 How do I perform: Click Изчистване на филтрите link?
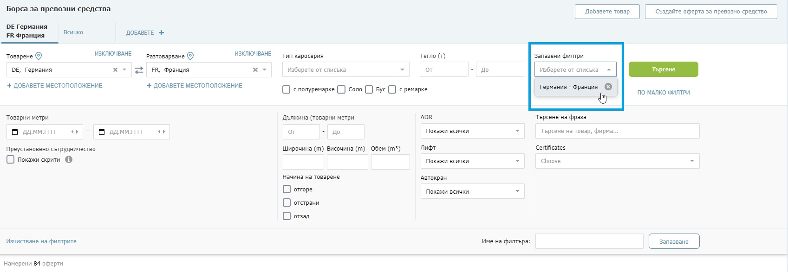[x=41, y=241]
